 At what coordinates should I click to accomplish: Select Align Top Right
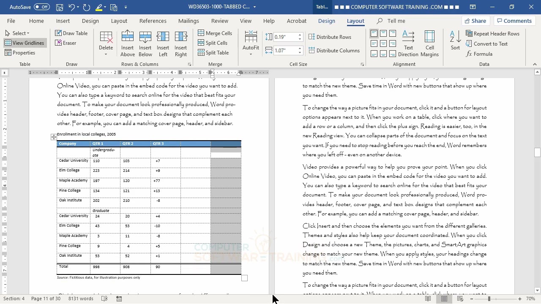(x=393, y=33)
